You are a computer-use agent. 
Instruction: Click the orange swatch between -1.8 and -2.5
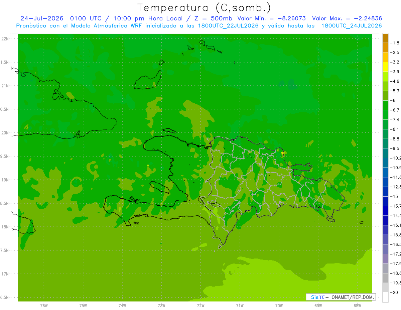click(385, 47)
